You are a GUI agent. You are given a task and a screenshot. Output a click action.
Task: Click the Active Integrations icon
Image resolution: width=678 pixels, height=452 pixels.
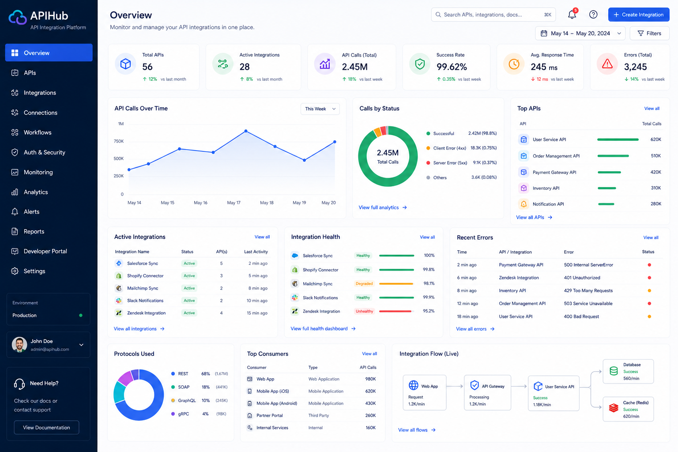click(x=223, y=64)
